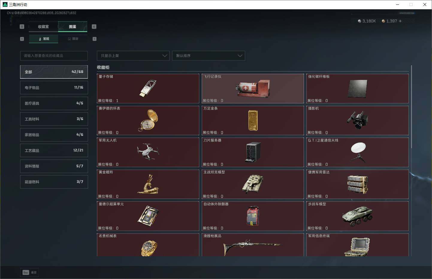Click the gold currency coin icon
This screenshot has height=279, width=432.
pos(383,21)
